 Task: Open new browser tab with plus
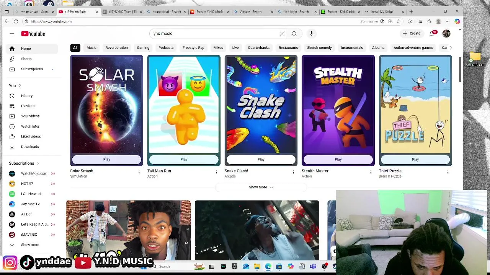pos(411,11)
